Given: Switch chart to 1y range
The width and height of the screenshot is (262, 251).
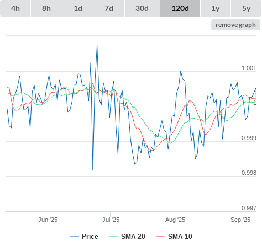Looking at the screenshot, I should 216,8.
